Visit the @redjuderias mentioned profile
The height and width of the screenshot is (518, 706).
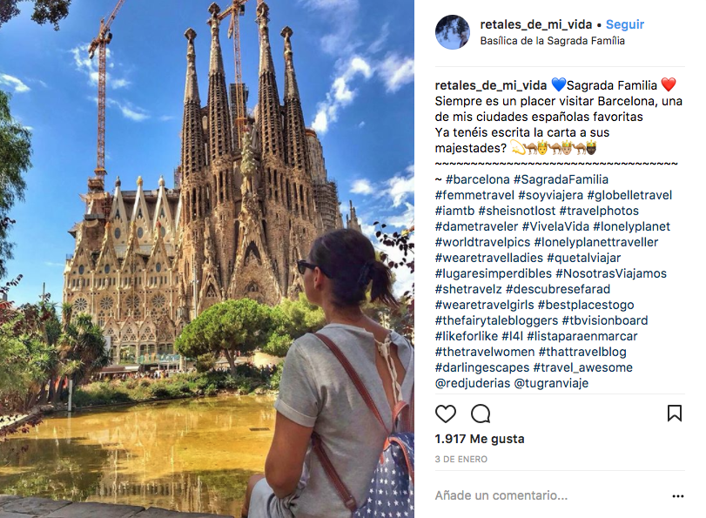tap(473, 383)
